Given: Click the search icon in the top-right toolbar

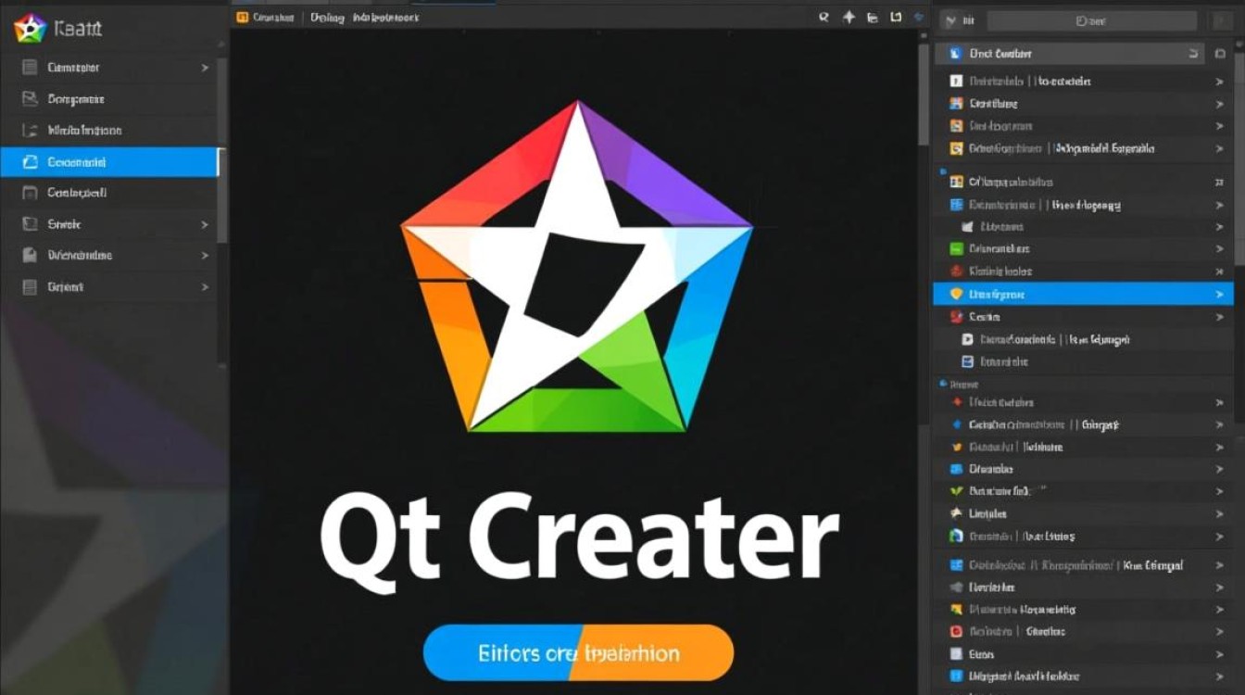Looking at the screenshot, I should [823, 16].
